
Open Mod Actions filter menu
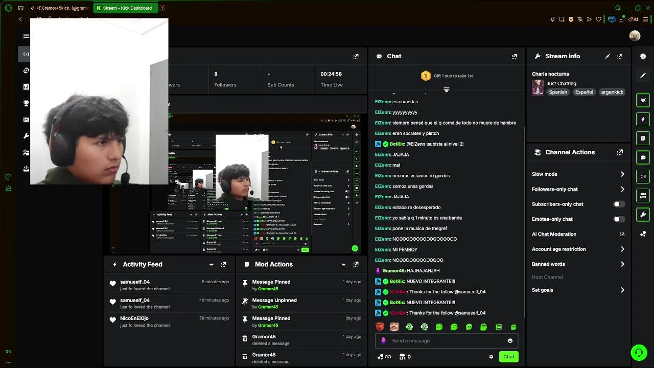(x=343, y=264)
